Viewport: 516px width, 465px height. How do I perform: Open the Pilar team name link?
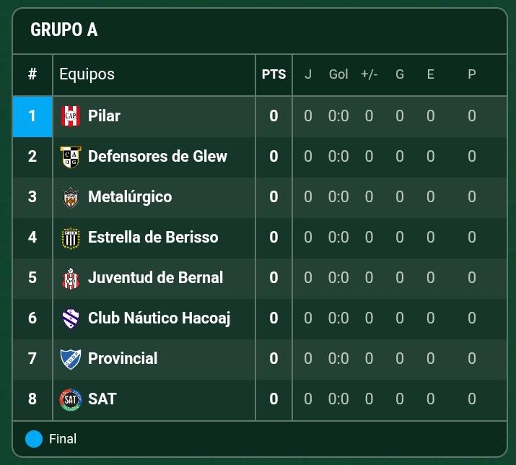click(x=104, y=116)
